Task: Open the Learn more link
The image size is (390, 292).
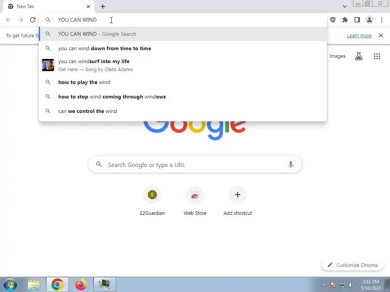Action: (359, 35)
